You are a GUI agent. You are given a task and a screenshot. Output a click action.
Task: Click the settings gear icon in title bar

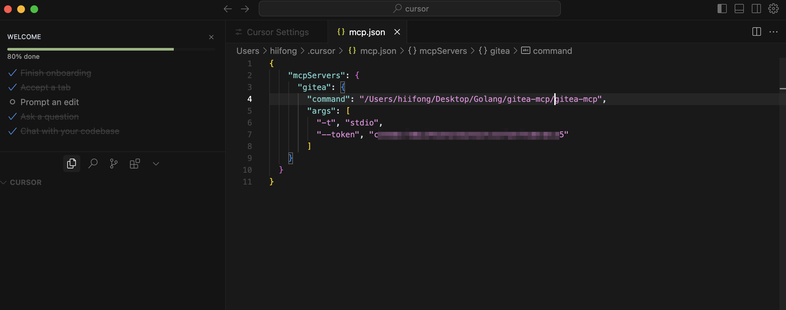point(773,9)
